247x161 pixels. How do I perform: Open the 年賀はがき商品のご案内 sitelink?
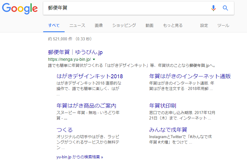pyautogui.click(x=86, y=106)
